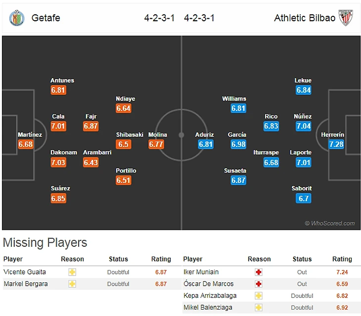Click Óscar De Marcos' red injury icon

pos(259,284)
